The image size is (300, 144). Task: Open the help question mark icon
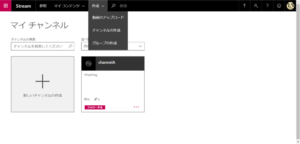point(267,6)
